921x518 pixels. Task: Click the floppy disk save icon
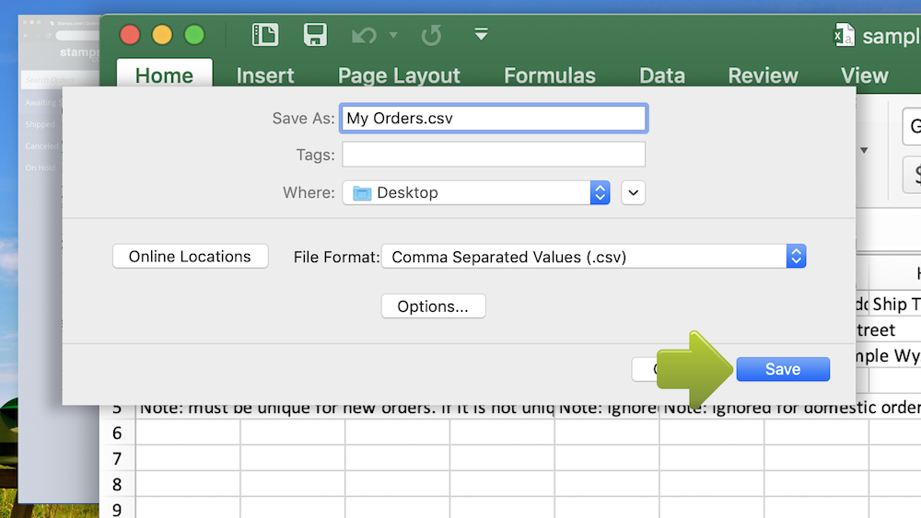coord(315,35)
